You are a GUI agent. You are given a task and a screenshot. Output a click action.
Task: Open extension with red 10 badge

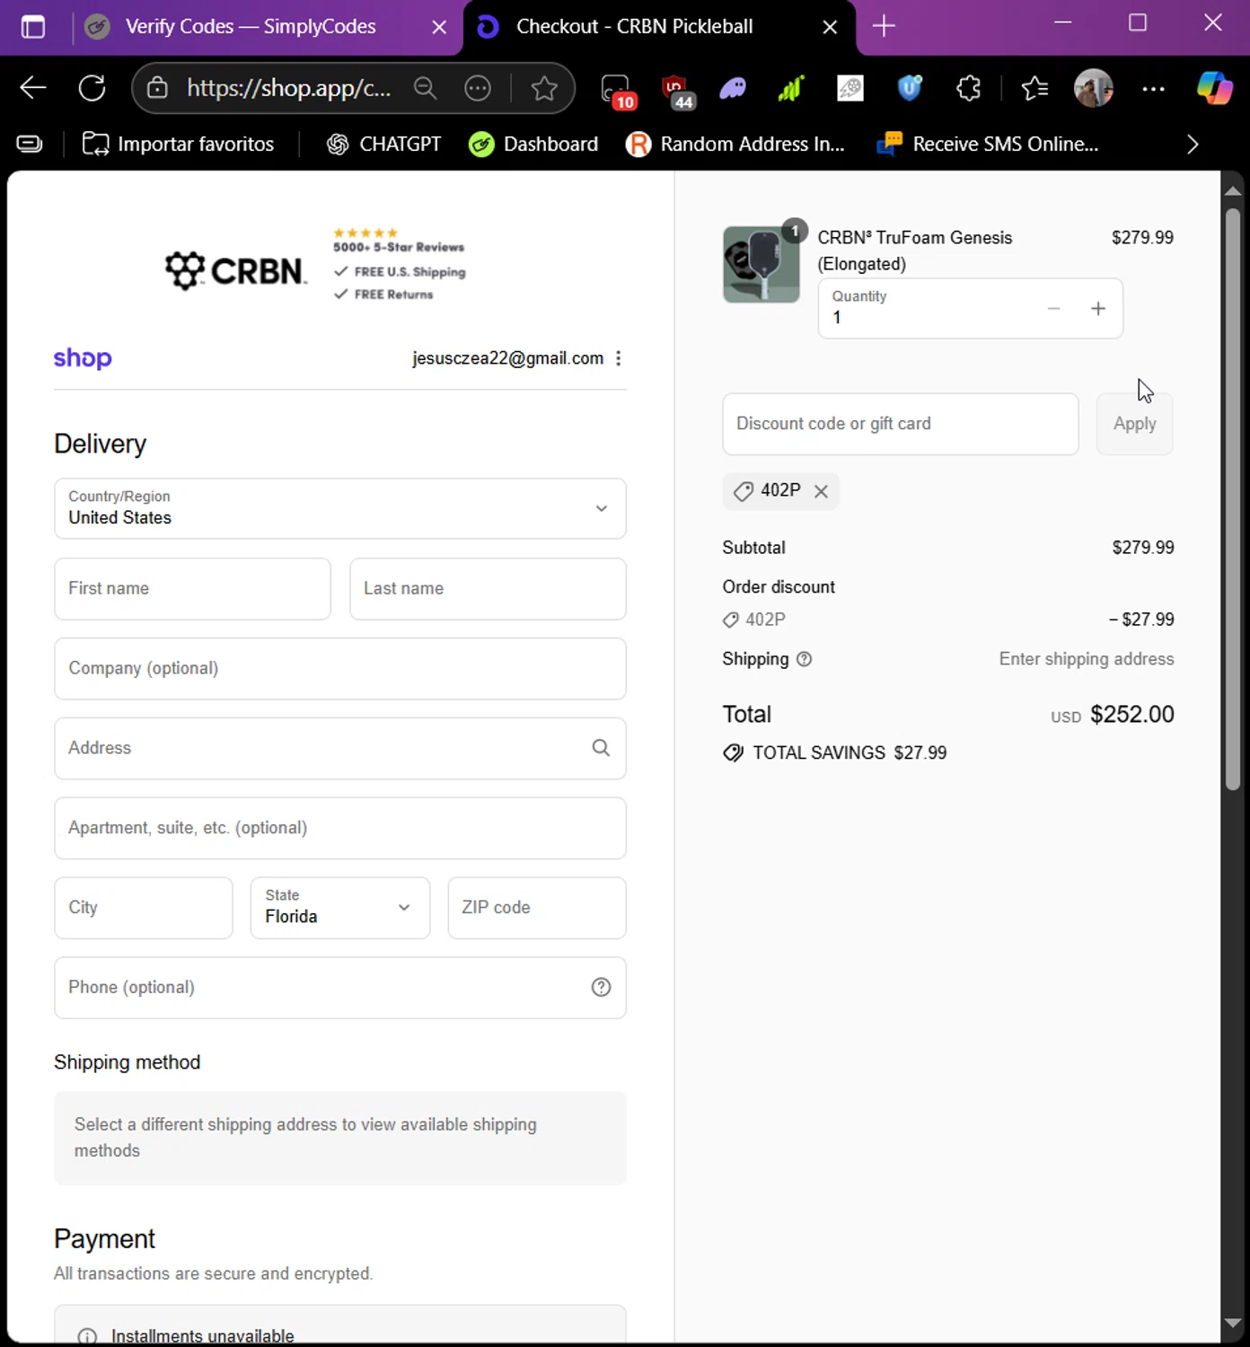click(x=617, y=90)
